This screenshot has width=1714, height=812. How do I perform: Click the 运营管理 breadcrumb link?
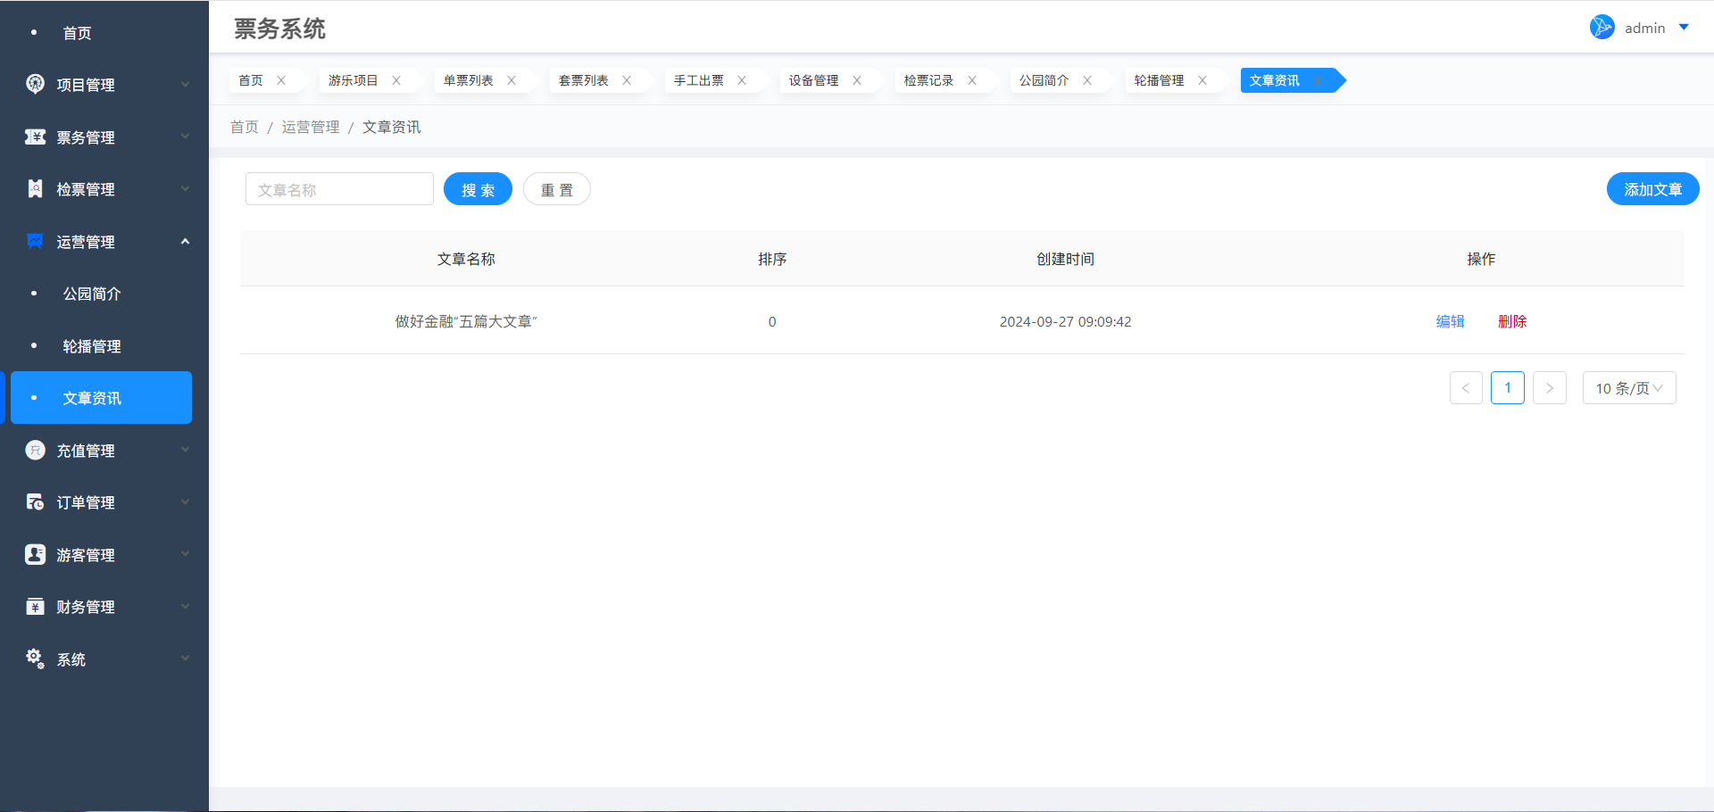click(x=311, y=127)
